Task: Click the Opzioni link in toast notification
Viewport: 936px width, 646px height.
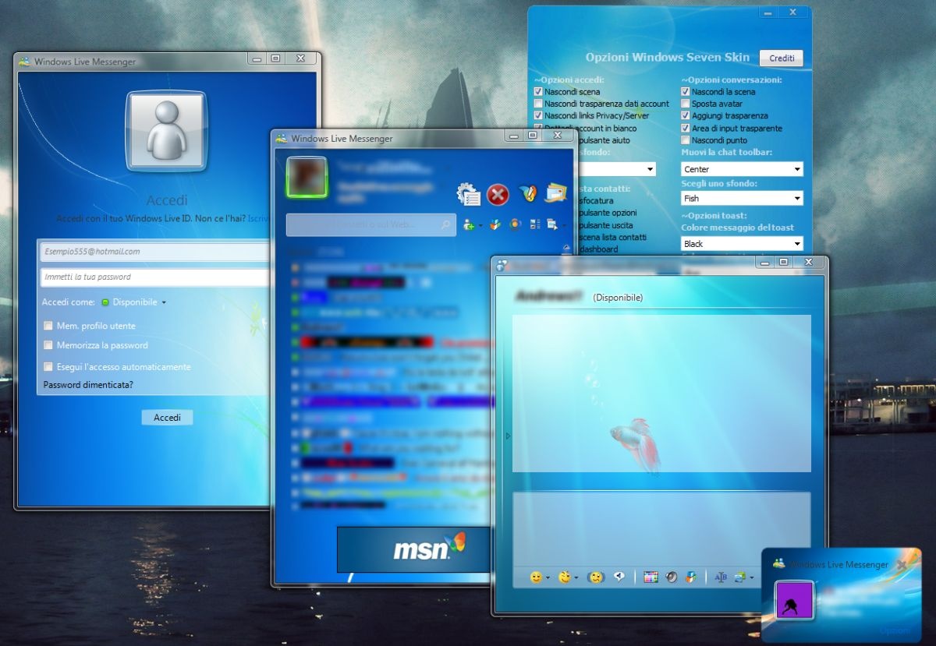Action: 895,630
